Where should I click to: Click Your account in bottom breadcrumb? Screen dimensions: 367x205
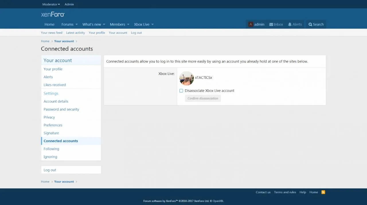pyautogui.click(x=64, y=182)
